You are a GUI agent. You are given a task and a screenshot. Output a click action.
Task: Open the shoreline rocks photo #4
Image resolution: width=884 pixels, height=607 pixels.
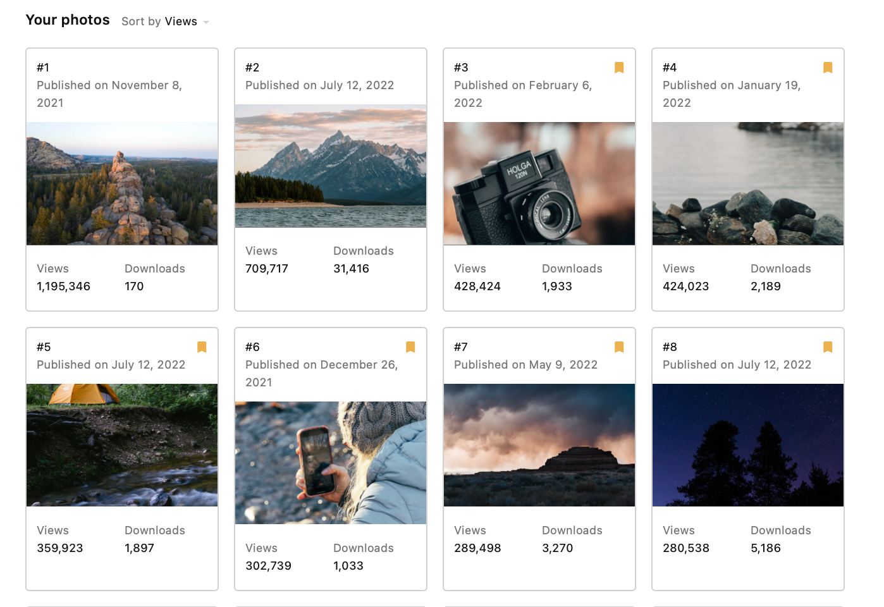[x=748, y=183]
